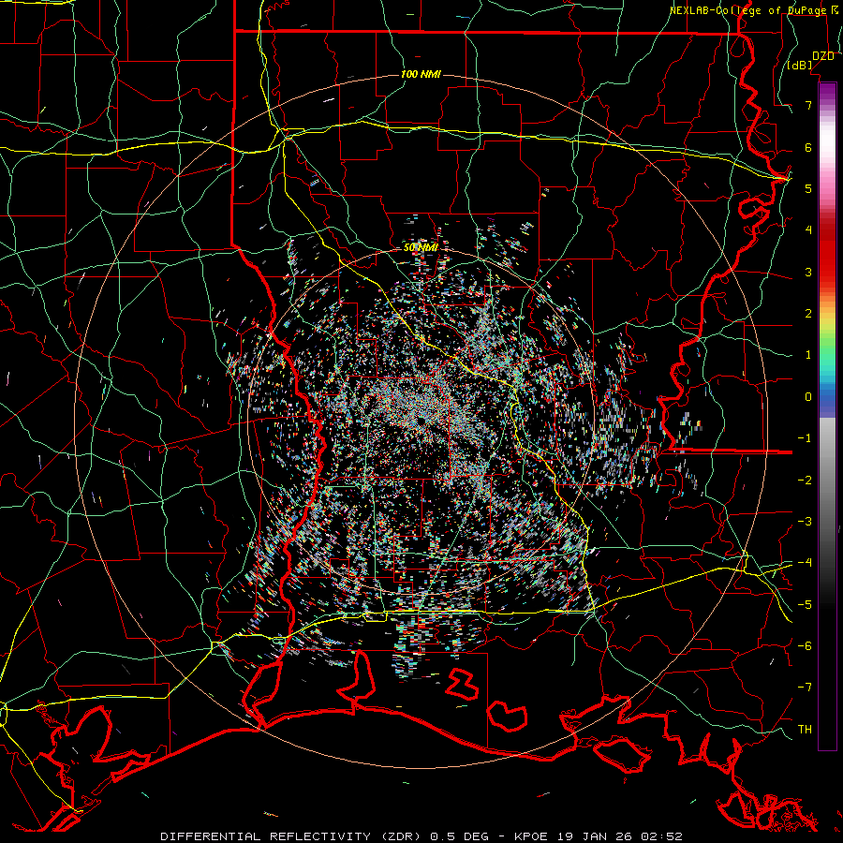This screenshot has width=843, height=843.
Task: Click the -1 value on the color scale
Action: point(805,438)
